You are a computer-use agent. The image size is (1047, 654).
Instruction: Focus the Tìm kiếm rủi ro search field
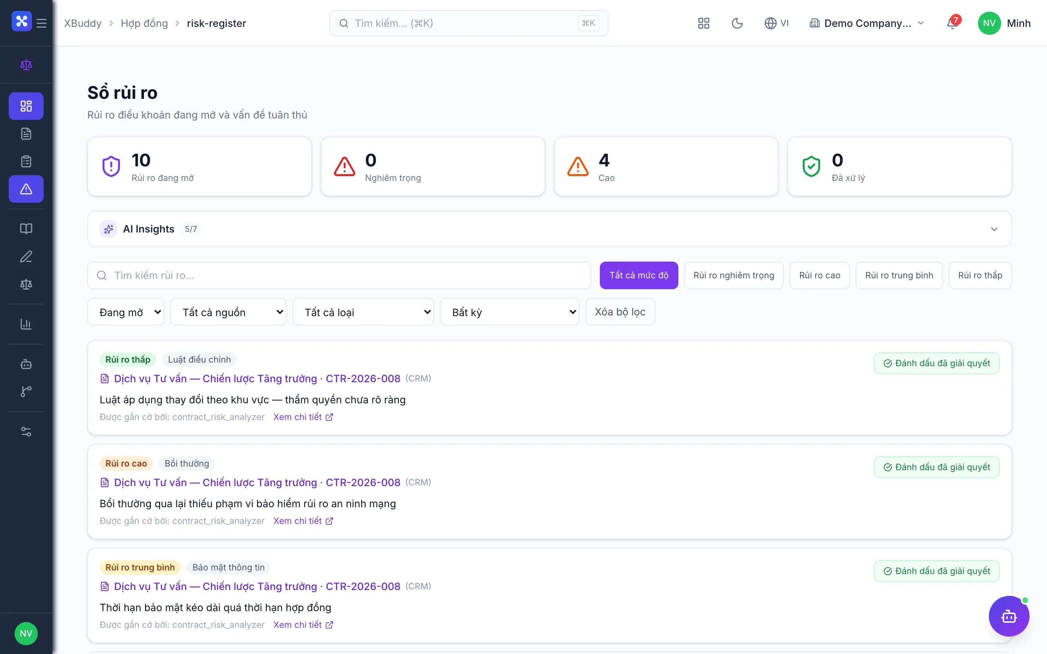[339, 275]
